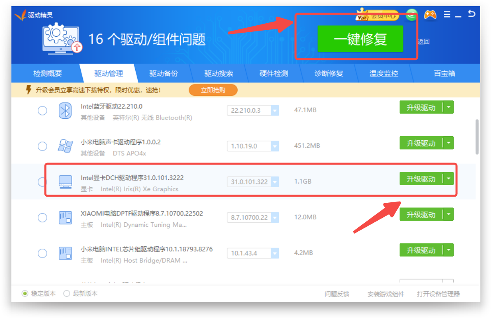Click the green 一键修复 button
This screenshot has height=319, width=492.
(x=360, y=39)
